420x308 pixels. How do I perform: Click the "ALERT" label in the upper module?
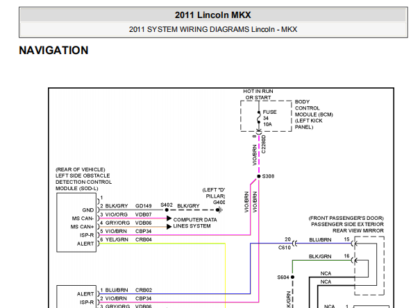click(85, 243)
